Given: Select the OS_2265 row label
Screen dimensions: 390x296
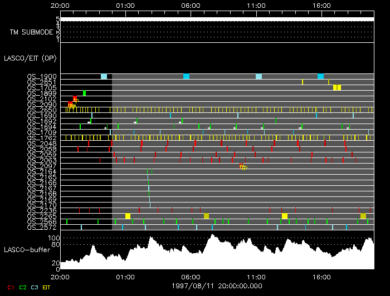Looking at the screenshot, I should pyautogui.click(x=41, y=216).
